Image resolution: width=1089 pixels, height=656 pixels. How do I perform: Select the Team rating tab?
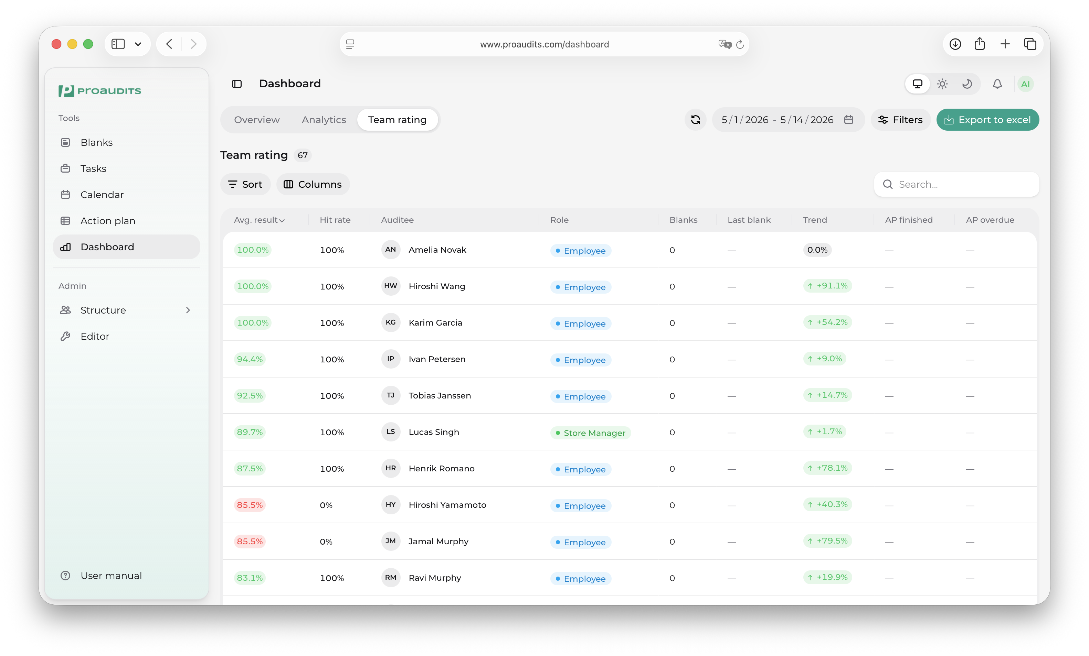point(397,120)
